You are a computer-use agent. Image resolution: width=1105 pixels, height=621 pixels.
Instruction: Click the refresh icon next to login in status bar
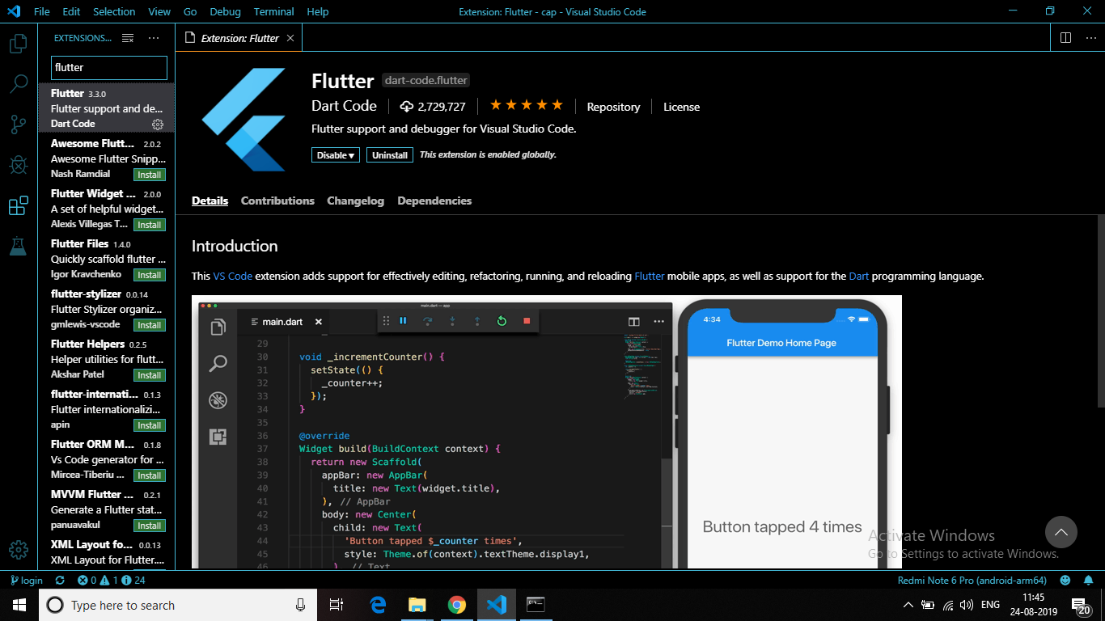tap(60, 580)
